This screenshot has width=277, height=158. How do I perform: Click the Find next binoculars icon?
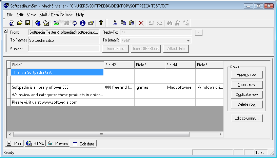pyautogui.click(x=178, y=23)
